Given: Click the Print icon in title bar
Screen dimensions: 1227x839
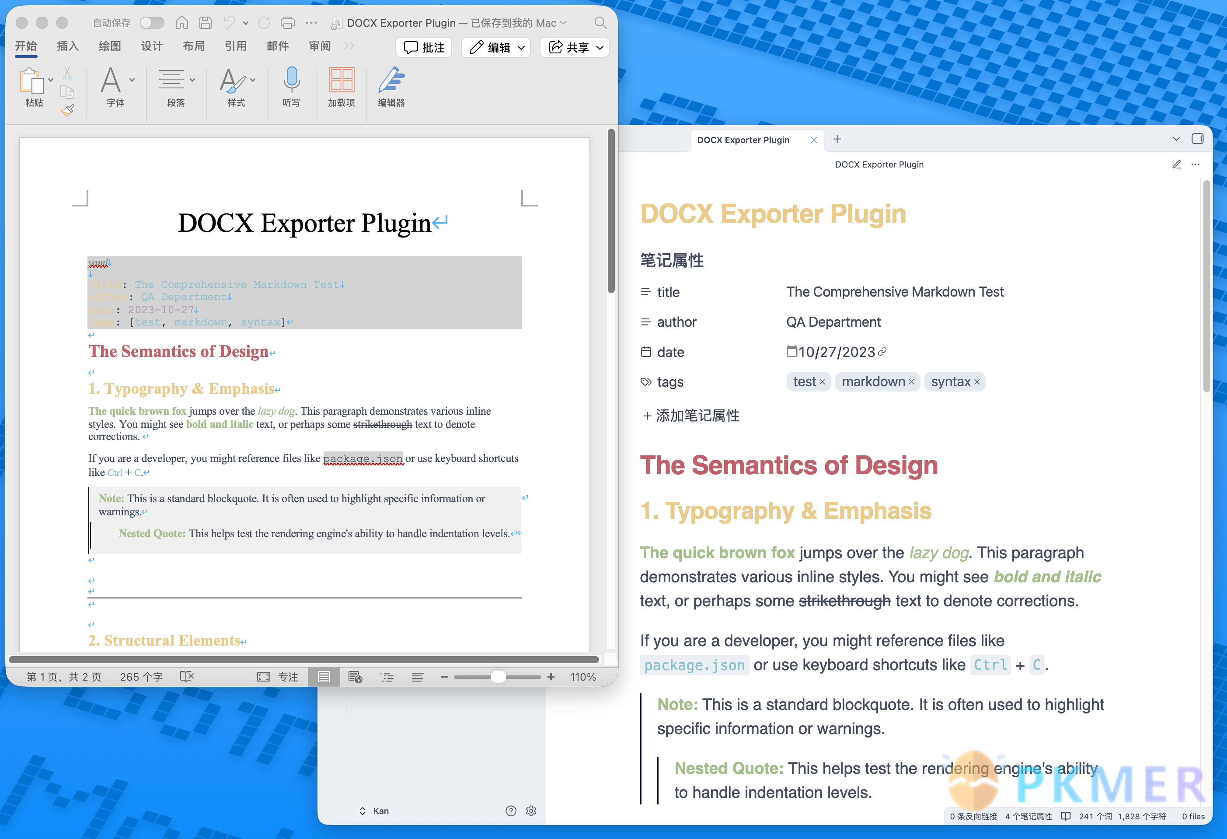Looking at the screenshot, I should pyautogui.click(x=287, y=23).
